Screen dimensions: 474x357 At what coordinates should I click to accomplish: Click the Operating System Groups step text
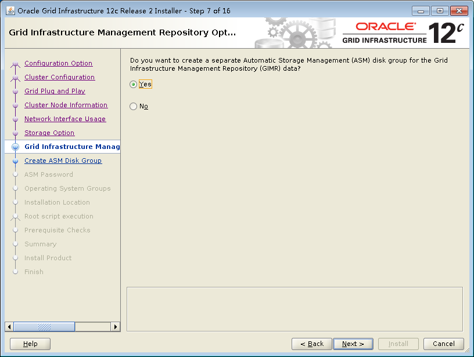pos(67,188)
